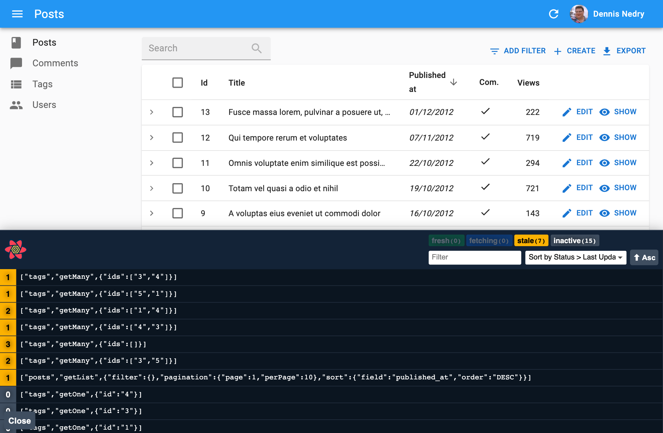This screenshot has height=433, width=663.
Task: Click the Filter input field in DevTools
Action: click(476, 257)
